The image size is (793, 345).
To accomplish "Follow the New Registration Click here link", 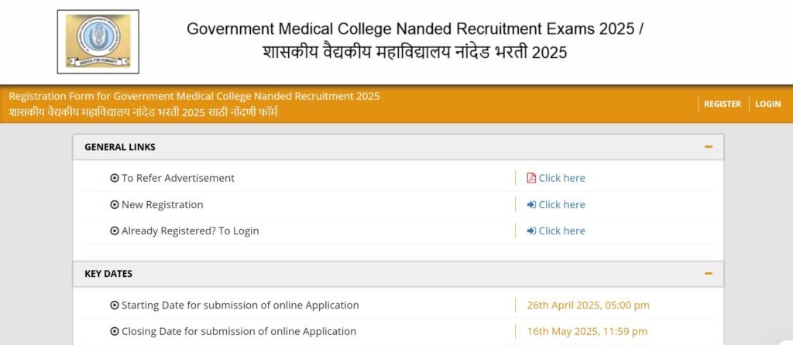I will (561, 205).
